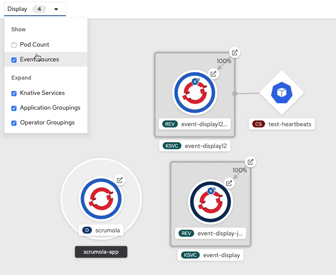Select the scrumola-app application group label

point(101,252)
